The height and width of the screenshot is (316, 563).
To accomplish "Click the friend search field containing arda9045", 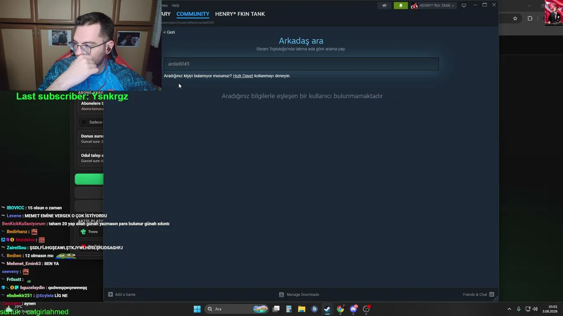I will pos(301,64).
